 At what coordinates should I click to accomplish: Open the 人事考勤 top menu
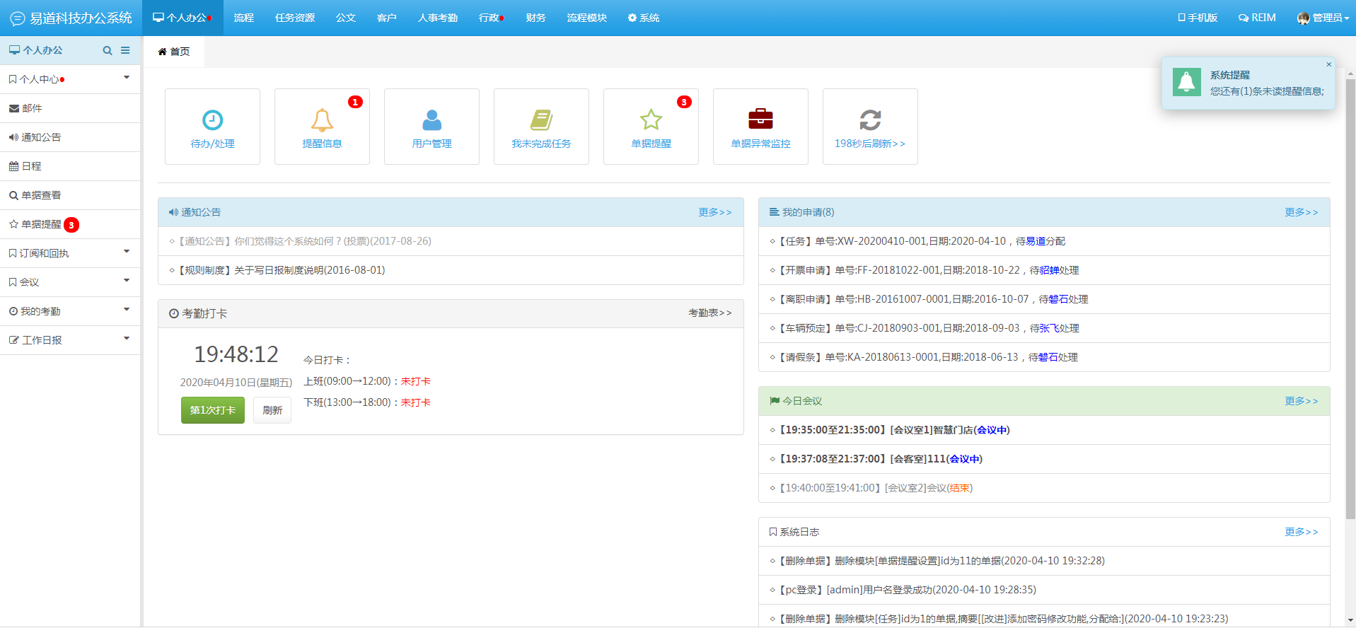coord(437,18)
